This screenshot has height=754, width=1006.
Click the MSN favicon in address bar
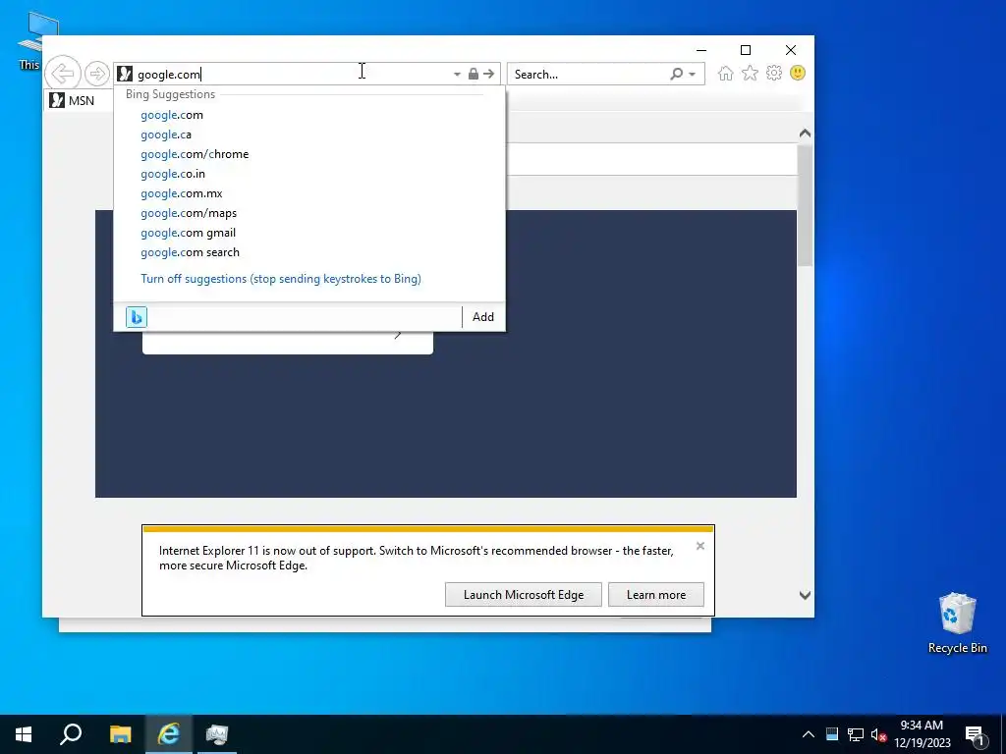(125, 74)
